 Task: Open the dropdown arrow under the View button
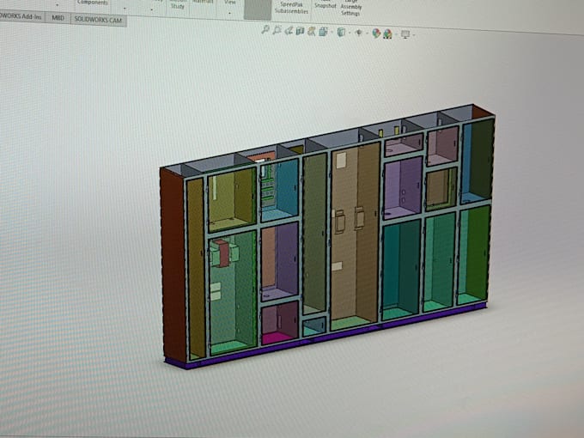229,13
